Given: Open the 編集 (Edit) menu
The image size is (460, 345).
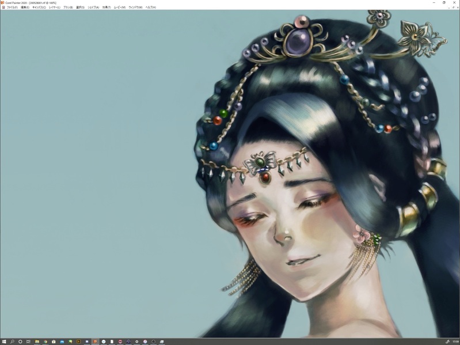Looking at the screenshot, I should (25, 7).
